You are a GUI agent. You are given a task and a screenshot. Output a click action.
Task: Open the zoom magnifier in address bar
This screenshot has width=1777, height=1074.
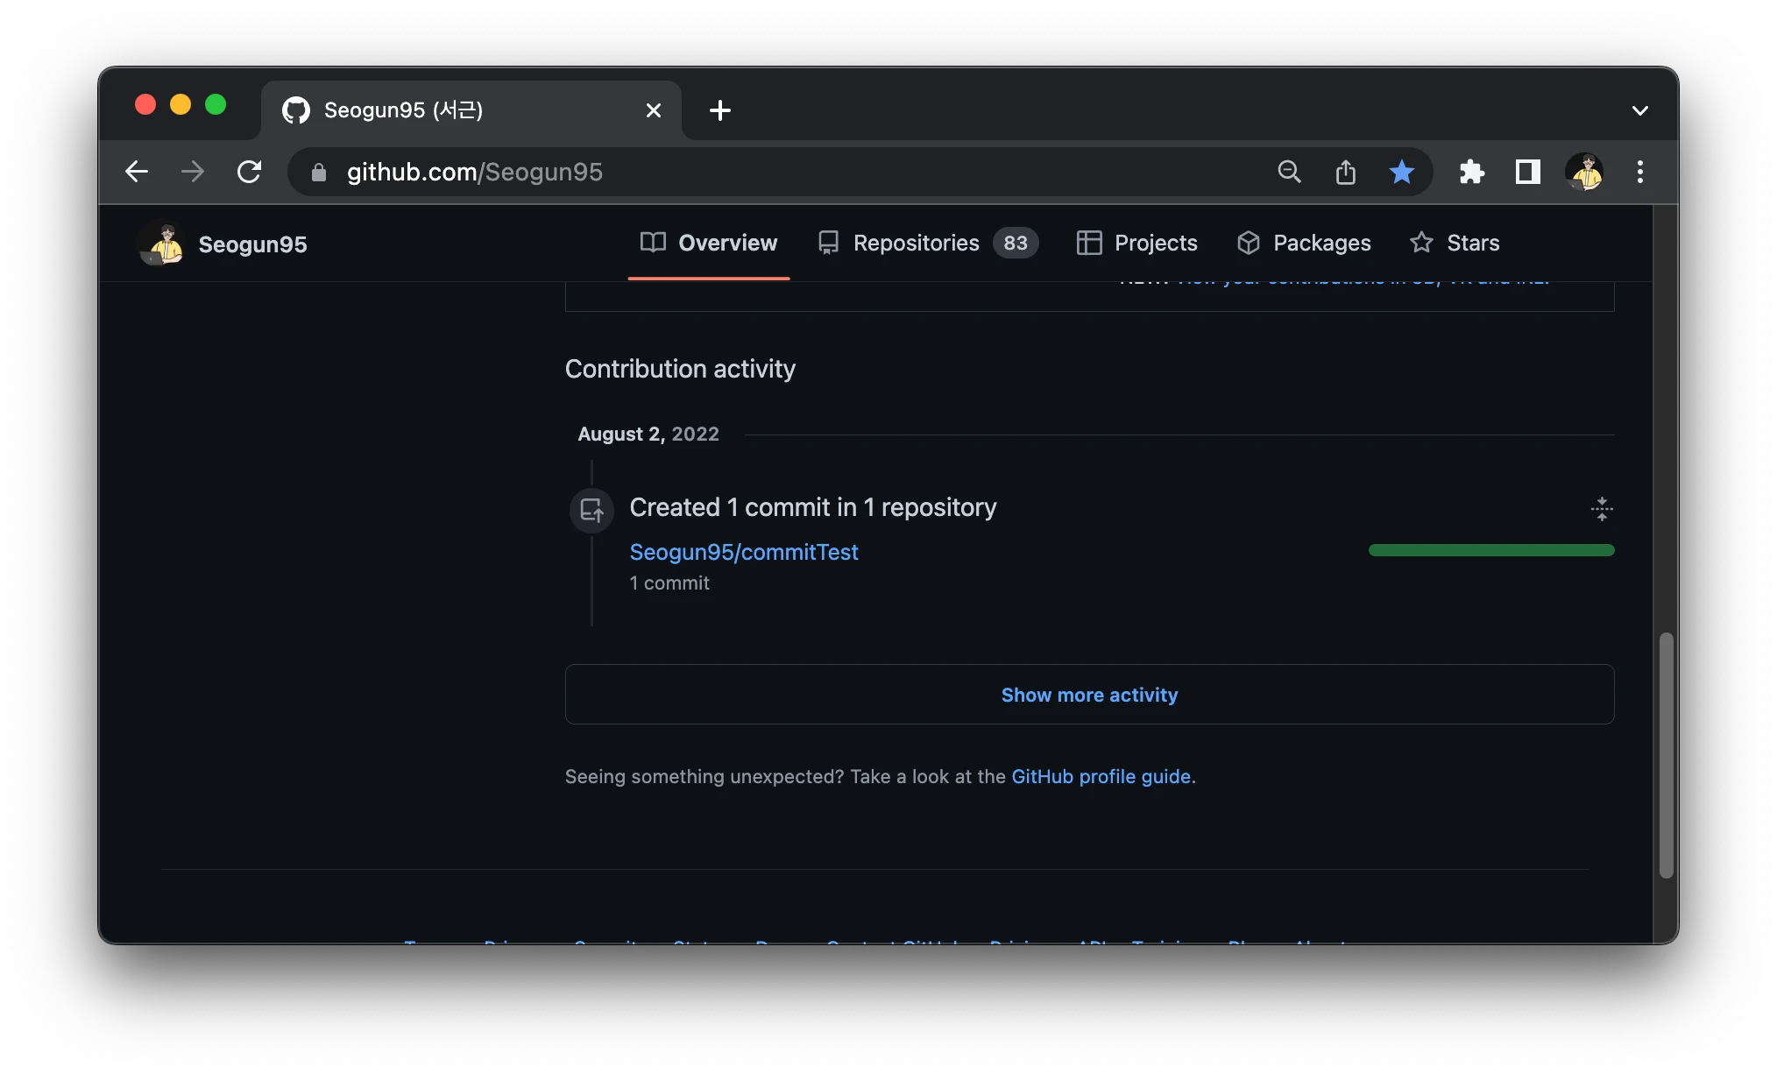coord(1289,172)
